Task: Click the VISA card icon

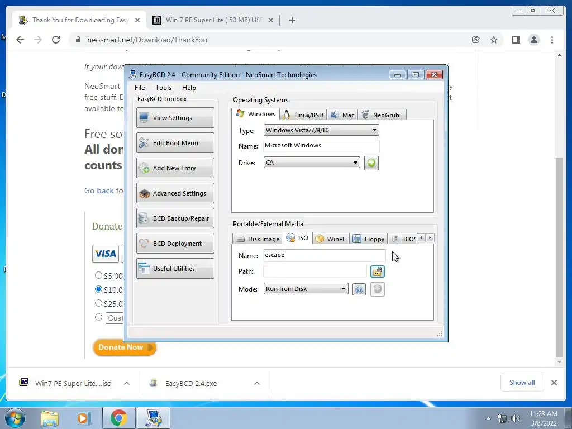Action: coord(106,254)
